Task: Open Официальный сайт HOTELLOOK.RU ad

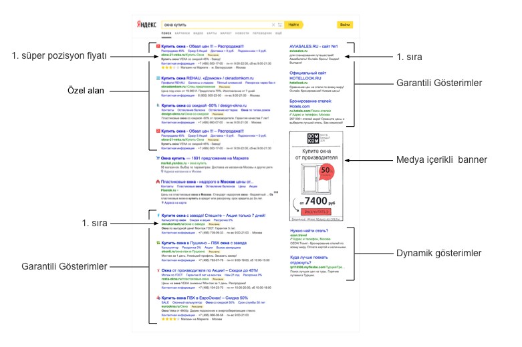Action: tap(308, 75)
